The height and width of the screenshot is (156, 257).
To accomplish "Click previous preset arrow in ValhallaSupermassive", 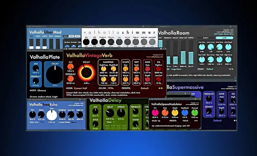I will 234,121.
